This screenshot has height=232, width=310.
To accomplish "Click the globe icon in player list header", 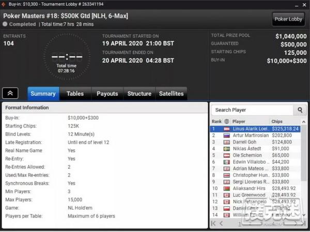I will point(227,121).
